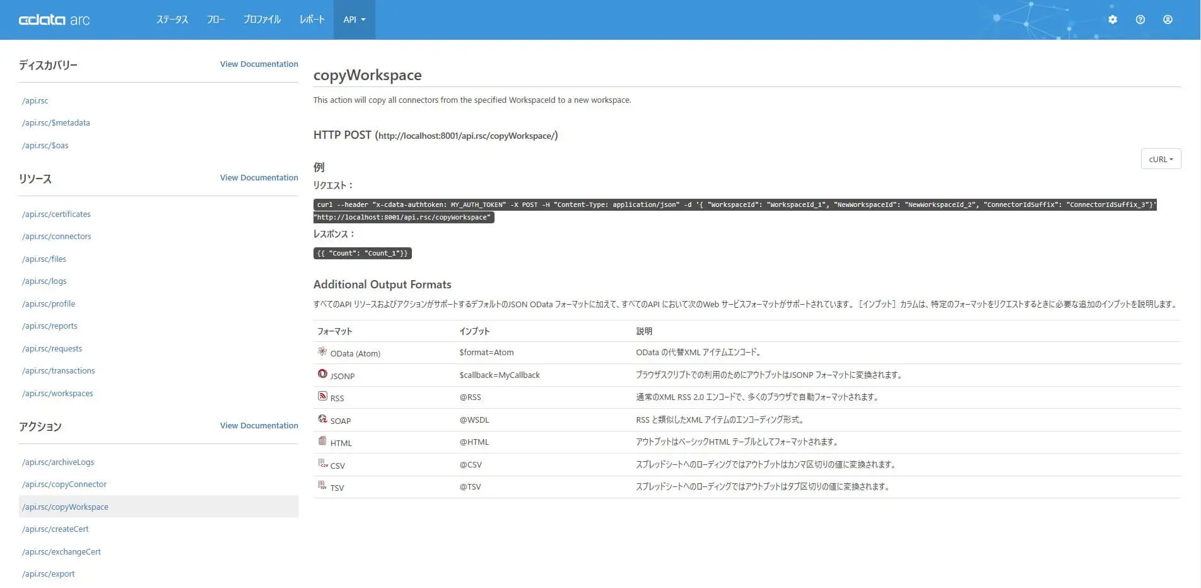Open View Documentation for ディスカバリー
Screen dimensions: 1201x588
pyautogui.click(x=259, y=64)
